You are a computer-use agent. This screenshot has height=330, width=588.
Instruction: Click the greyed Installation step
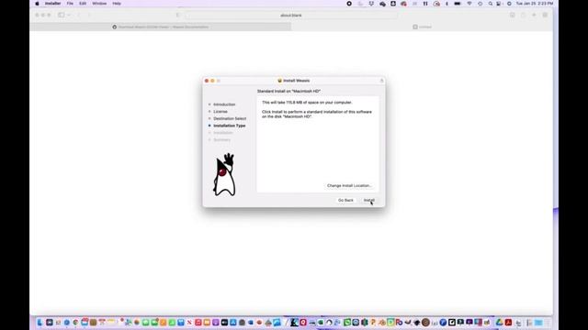coord(223,133)
